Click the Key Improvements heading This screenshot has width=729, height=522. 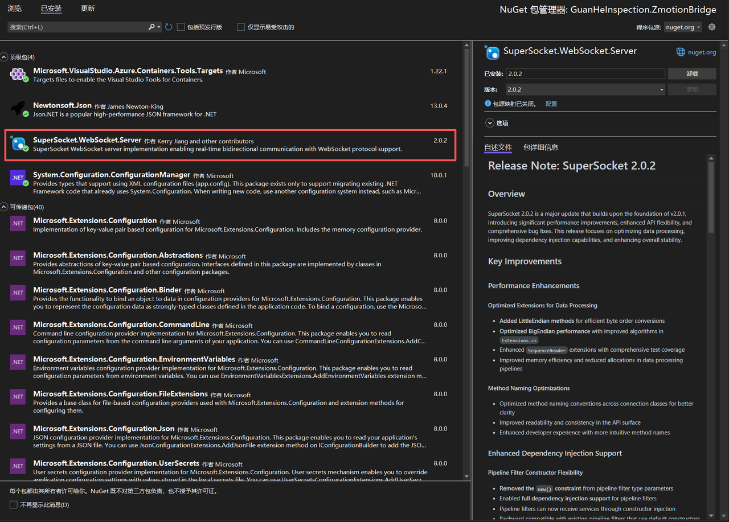click(x=525, y=261)
